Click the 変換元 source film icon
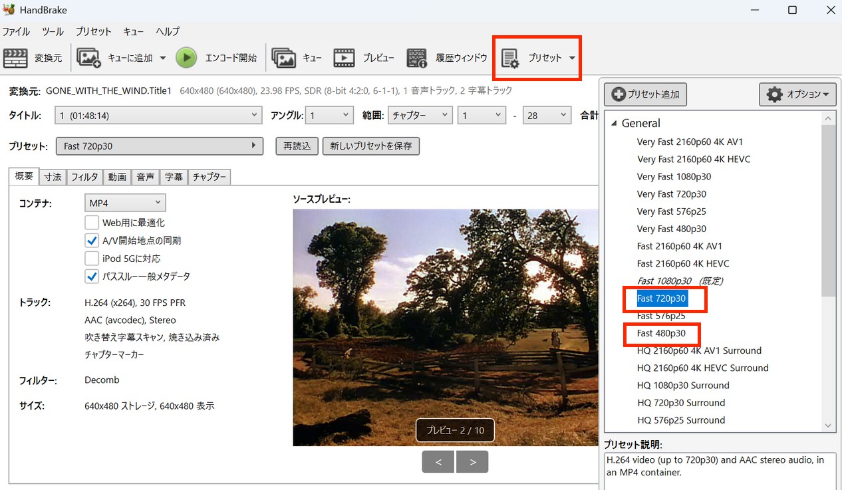This screenshot has width=842, height=490. pos(15,58)
